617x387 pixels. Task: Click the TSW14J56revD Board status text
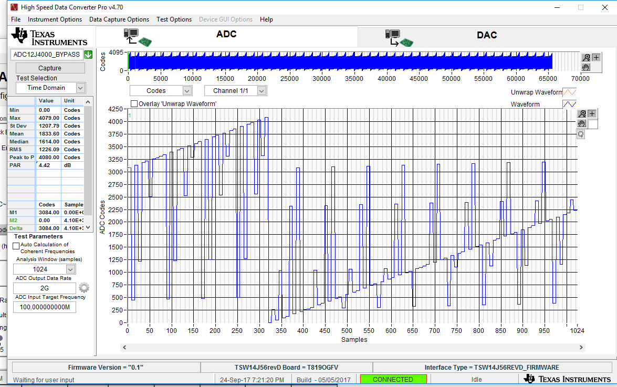tap(286, 368)
